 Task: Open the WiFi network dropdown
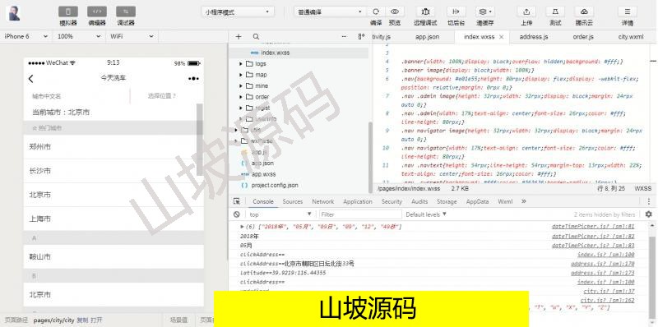[x=132, y=36]
